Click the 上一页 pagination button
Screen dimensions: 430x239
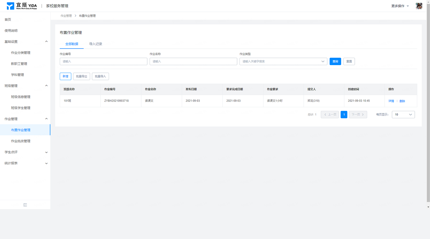click(x=330, y=114)
